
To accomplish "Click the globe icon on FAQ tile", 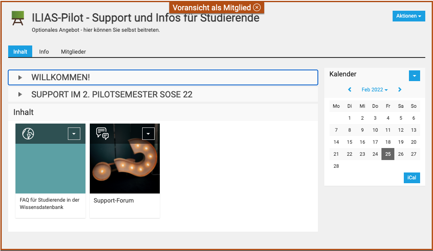I will tap(28, 134).
